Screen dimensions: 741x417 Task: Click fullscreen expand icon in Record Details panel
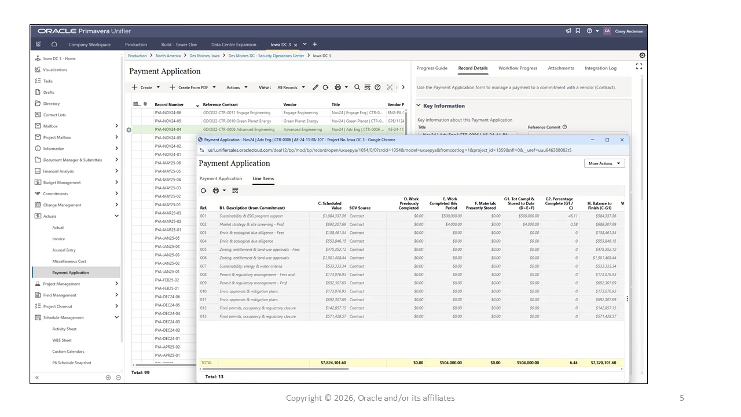pos(639,67)
